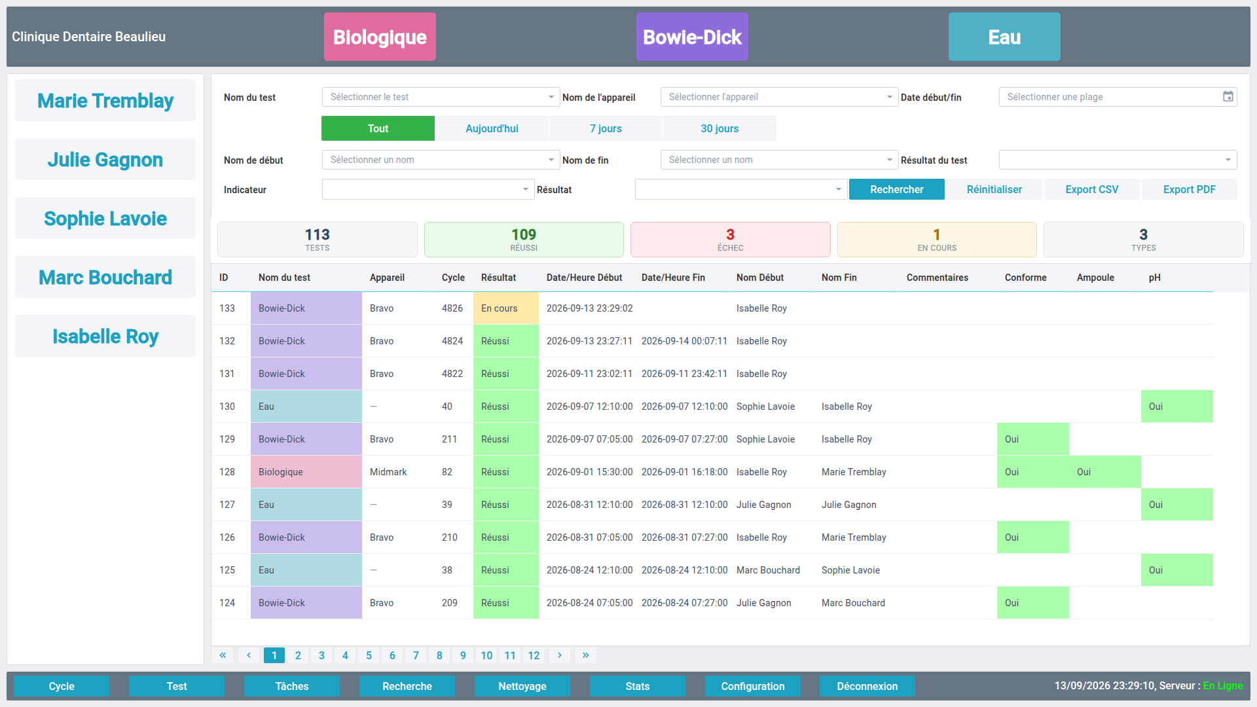Export results with Export CSV
1257x707 pixels.
[1091, 189]
